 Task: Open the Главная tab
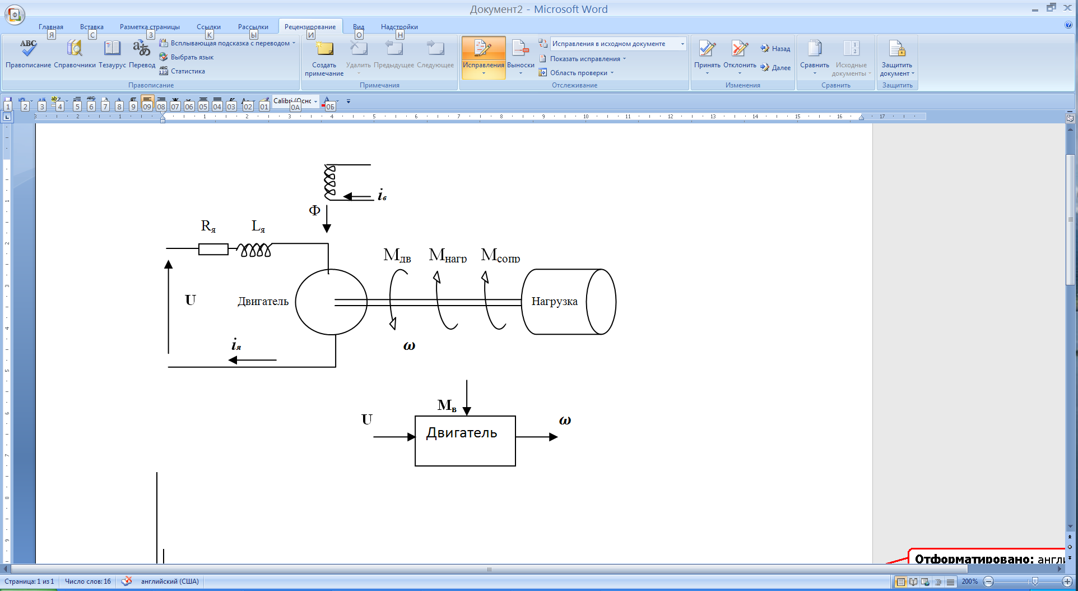click(x=51, y=26)
